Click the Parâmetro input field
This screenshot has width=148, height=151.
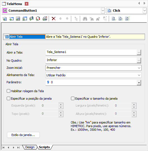91,82
